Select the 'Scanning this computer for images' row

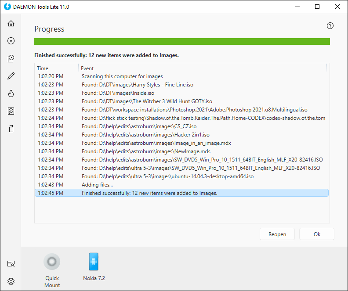point(181,76)
